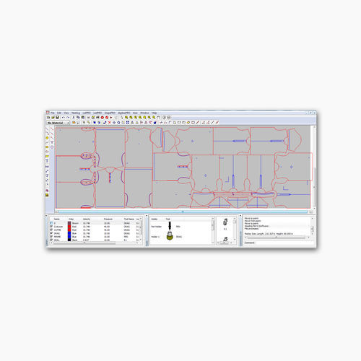Open the Help menu
This screenshot has width=361, height=361.
(x=155, y=113)
